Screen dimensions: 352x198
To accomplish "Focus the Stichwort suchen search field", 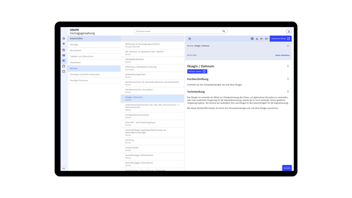I will [181, 31].
